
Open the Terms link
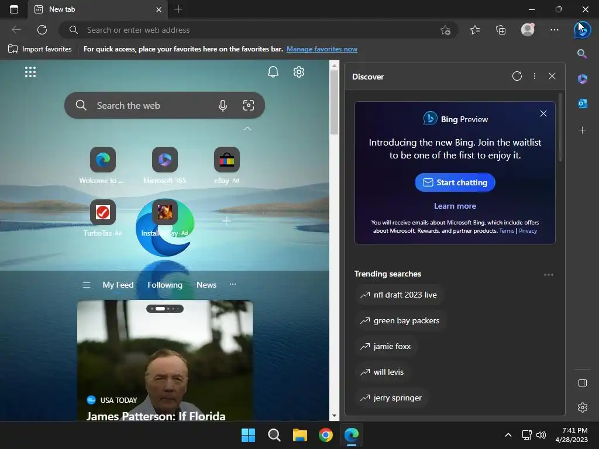click(507, 230)
